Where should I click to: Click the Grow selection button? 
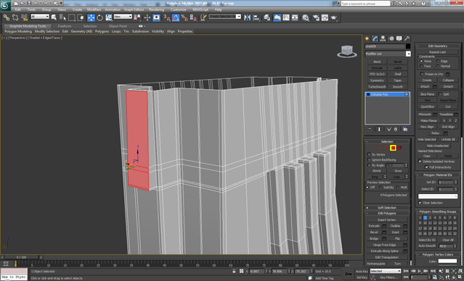click(398, 171)
